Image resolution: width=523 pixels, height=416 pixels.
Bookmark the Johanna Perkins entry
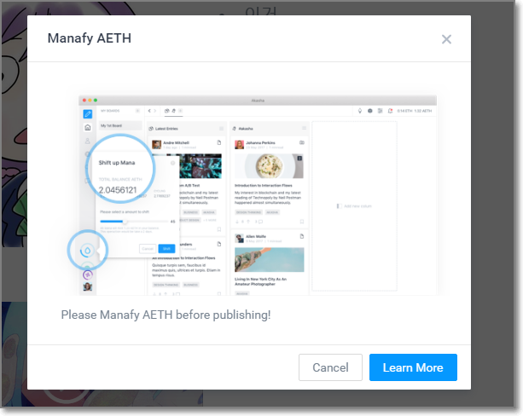point(302,222)
